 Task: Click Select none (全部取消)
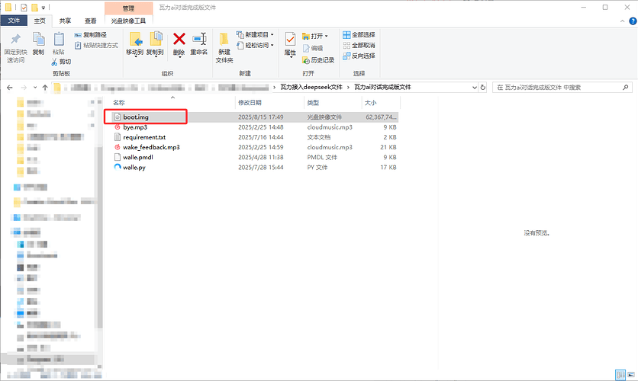click(x=359, y=45)
